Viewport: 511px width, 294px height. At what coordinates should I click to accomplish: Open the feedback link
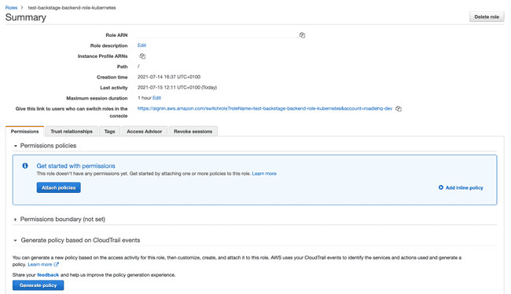click(x=48, y=275)
